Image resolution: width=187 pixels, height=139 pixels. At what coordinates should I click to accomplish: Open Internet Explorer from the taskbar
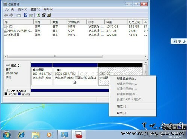point(21,135)
